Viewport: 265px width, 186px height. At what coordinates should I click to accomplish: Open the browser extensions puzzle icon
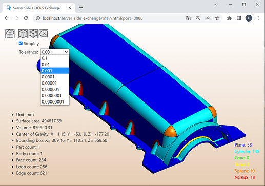pyautogui.click(x=229, y=18)
